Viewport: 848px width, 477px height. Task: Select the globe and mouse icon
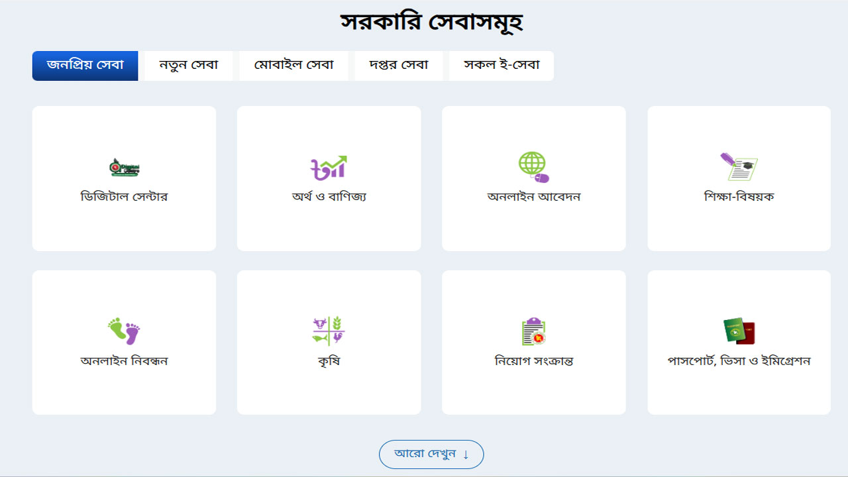[x=533, y=167]
